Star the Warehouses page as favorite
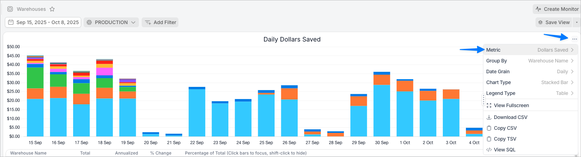 pos(52,9)
